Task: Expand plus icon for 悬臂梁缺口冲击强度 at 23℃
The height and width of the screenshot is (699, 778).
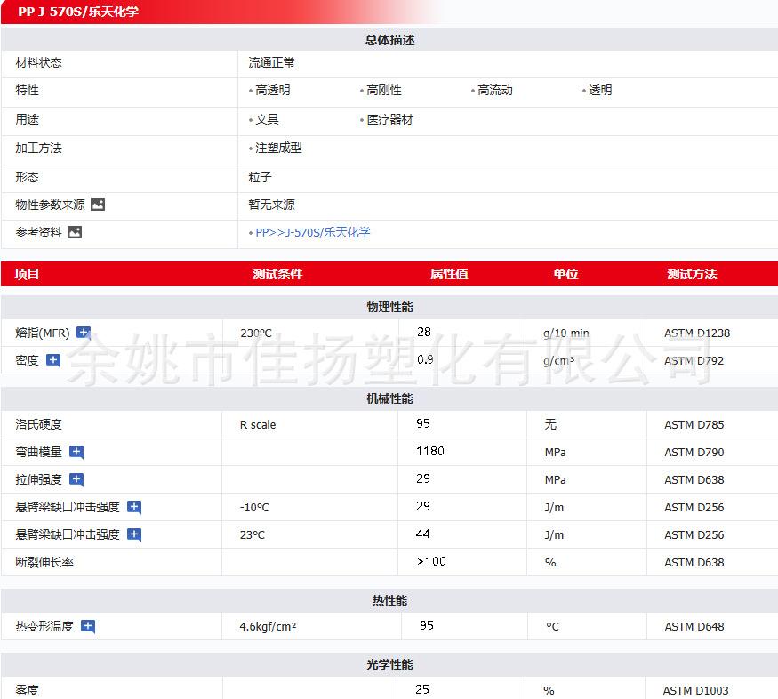Action: click(x=134, y=534)
